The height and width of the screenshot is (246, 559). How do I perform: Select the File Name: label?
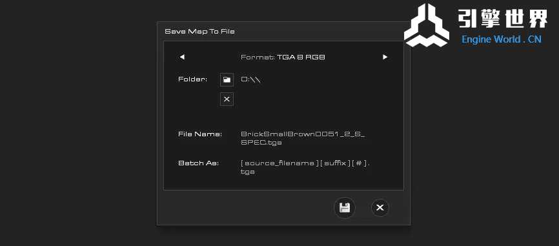[200, 134]
